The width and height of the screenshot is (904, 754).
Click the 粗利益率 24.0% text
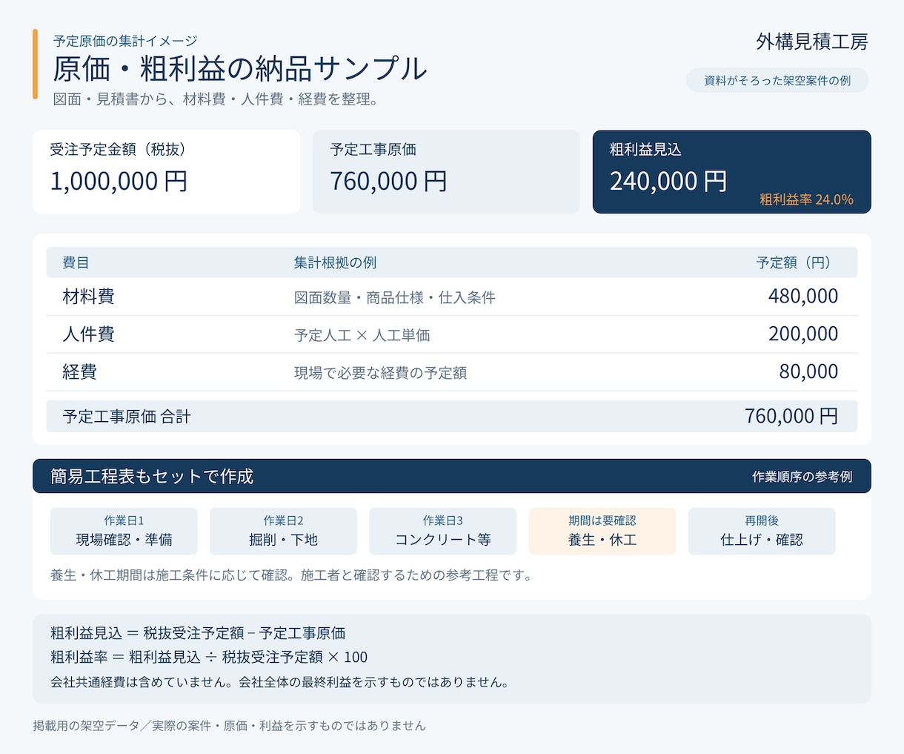tap(806, 199)
